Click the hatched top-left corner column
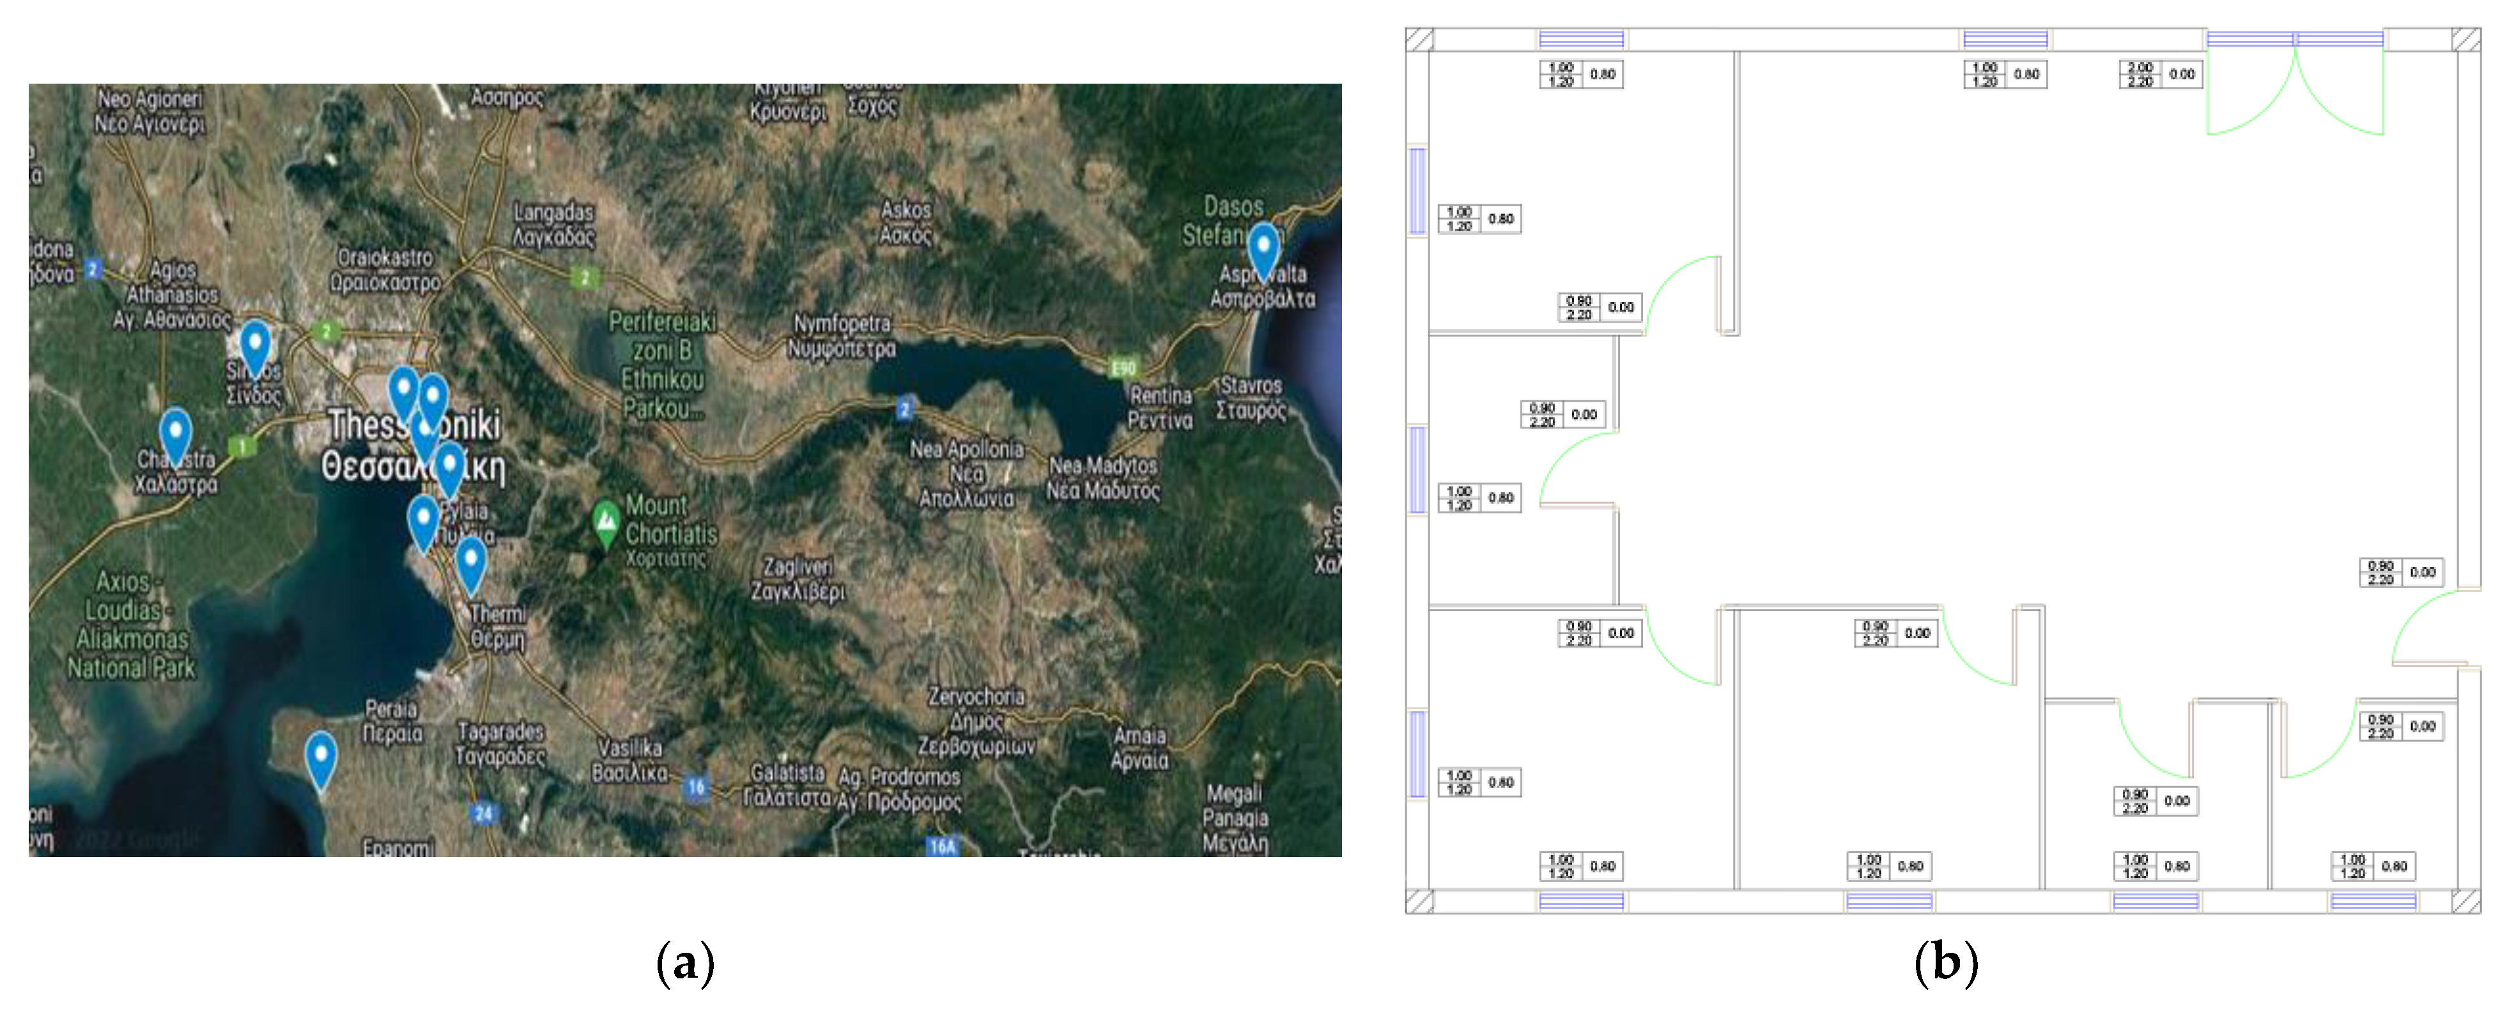 pyautogui.click(x=1419, y=39)
